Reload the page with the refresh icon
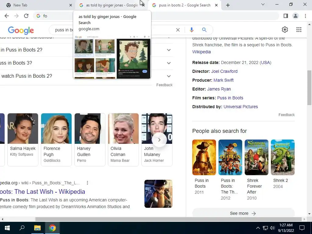Viewport: 312px width, 234px height. (26, 16)
